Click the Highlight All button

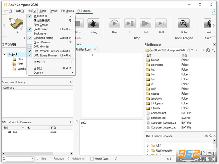76,159
